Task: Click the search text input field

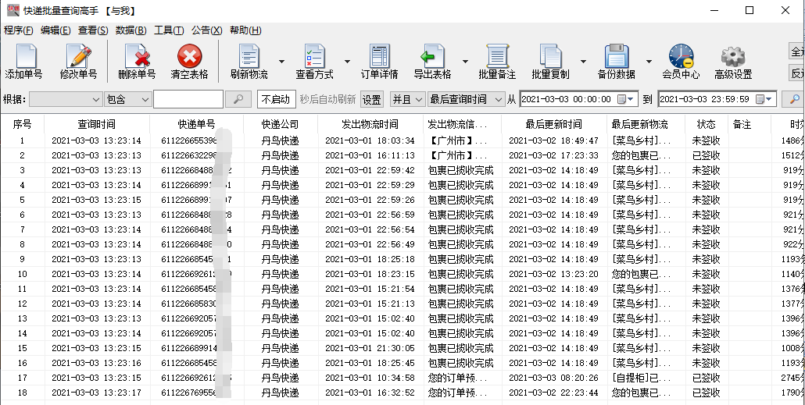Action: click(x=188, y=99)
